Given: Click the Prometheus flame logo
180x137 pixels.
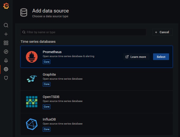Looking at the screenshot, I should pyautogui.click(x=32, y=57).
